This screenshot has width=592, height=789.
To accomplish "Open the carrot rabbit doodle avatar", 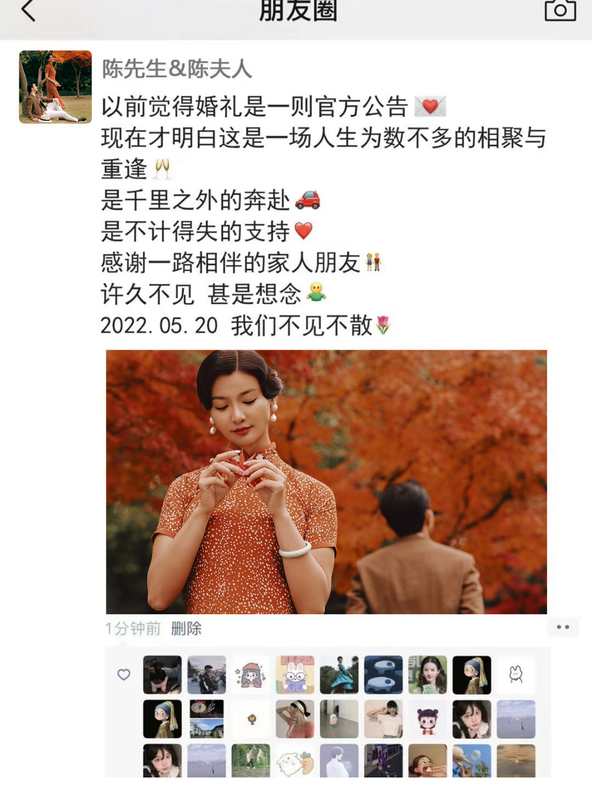I will click(x=295, y=761).
